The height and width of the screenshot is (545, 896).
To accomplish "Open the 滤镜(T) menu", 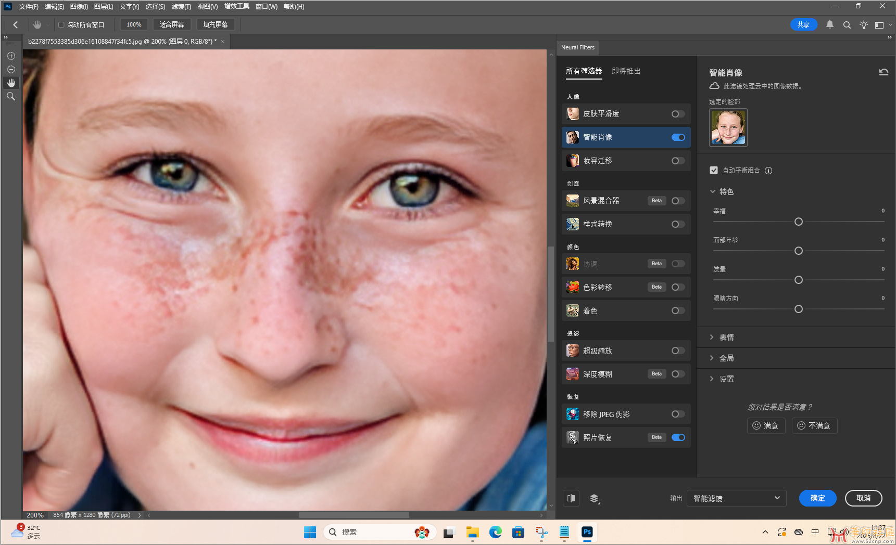I will click(181, 7).
